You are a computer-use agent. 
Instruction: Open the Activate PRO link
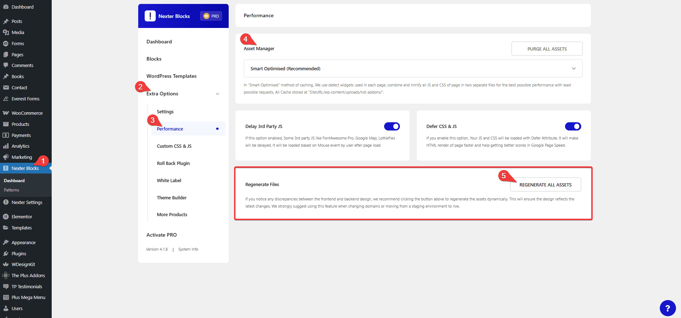[162, 235]
